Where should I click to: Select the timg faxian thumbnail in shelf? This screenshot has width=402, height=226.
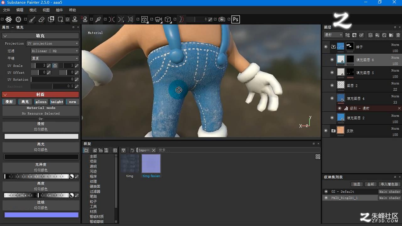[x=151, y=164]
